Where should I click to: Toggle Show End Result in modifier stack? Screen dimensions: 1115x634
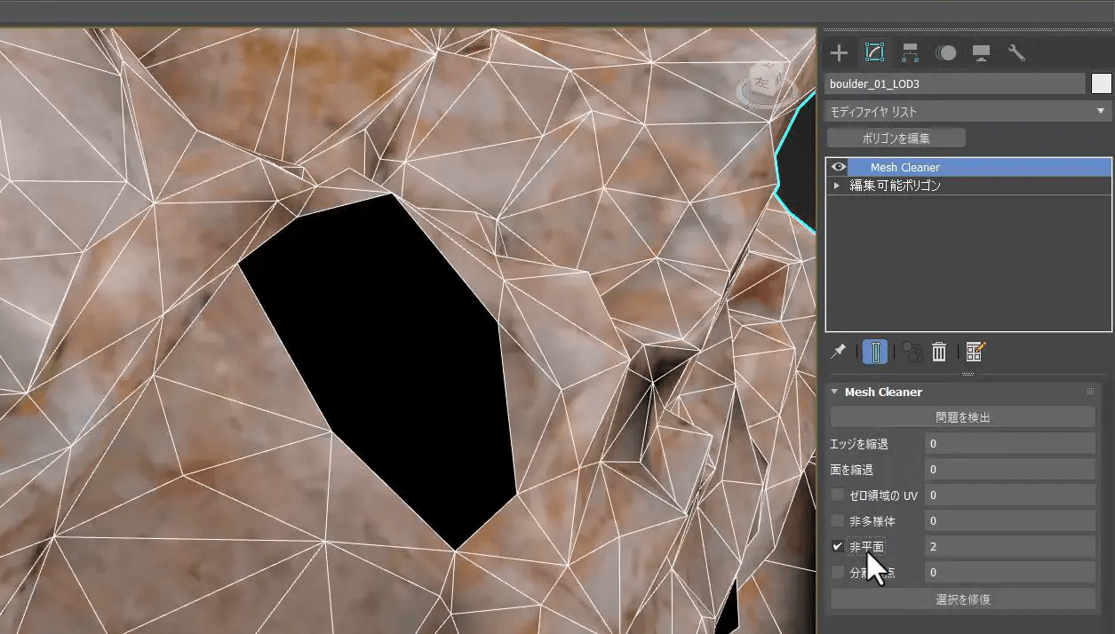coord(875,353)
